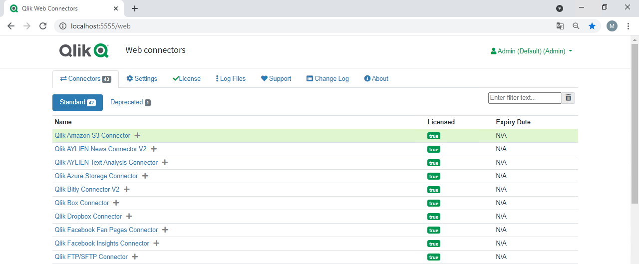Open the License tab
This screenshot has height=264, width=639.
[187, 79]
